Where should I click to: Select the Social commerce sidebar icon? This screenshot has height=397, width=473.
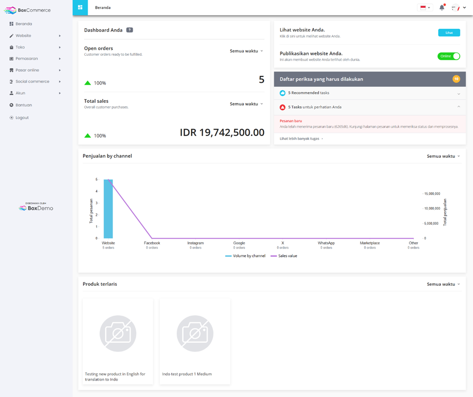(11, 82)
